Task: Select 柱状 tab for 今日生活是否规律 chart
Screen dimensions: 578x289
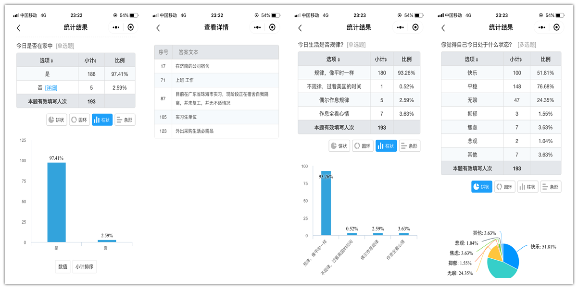Action: (x=386, y=146)
